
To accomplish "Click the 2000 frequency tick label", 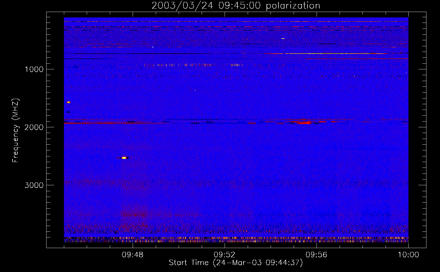I will (x=34, y=127).
